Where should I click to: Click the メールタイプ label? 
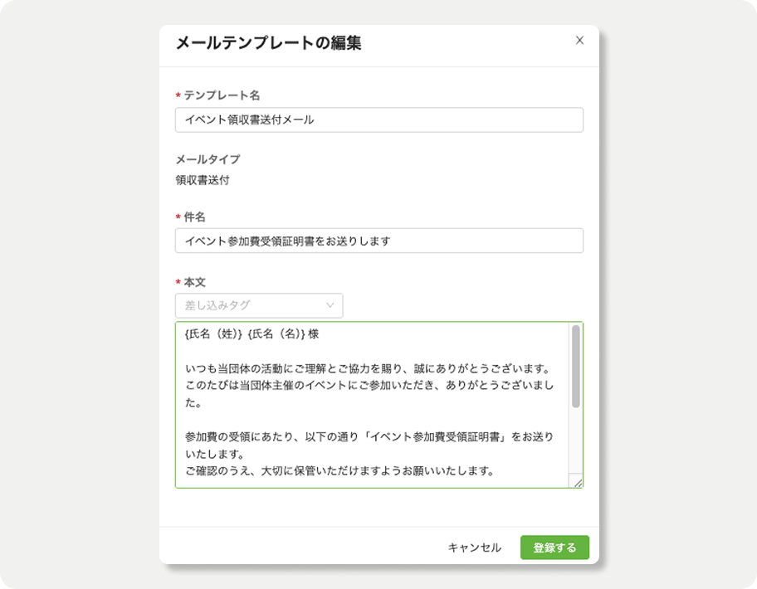(x=208, y=159)
